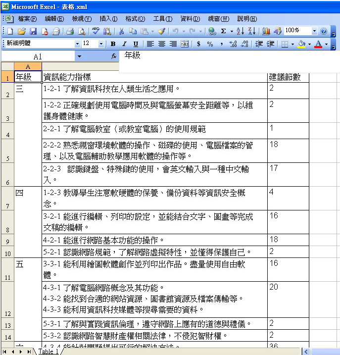Screen dimensions: 340x355
Task: Select cell 建議節數 header
Action: [288, 77]
